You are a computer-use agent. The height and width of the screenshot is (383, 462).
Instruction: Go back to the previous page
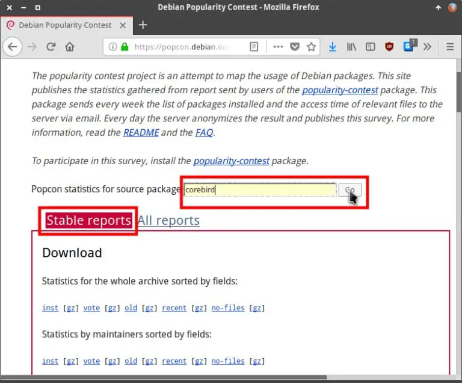point(13,46)
